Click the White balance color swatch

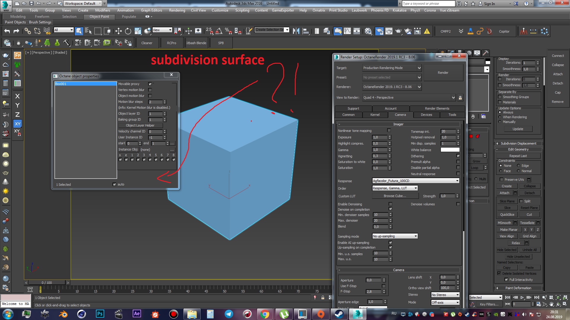[x=450, y=150]
